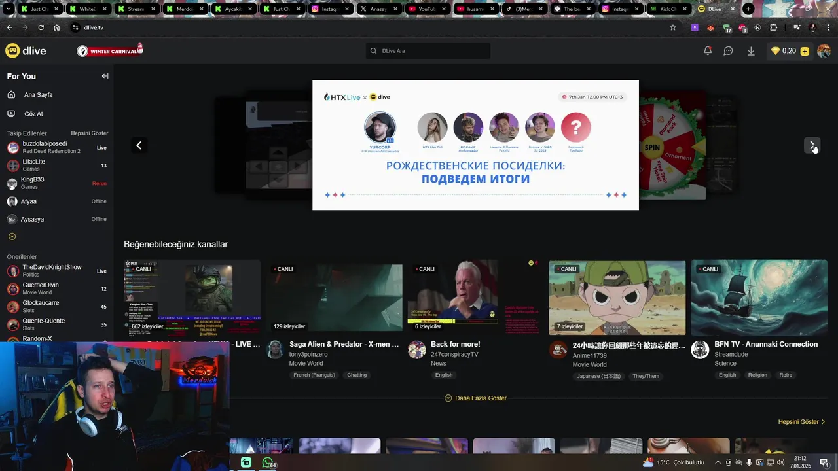838x471 pixels.
Task: Click the Streamdude channel name
Action: [x=731, y=355]
